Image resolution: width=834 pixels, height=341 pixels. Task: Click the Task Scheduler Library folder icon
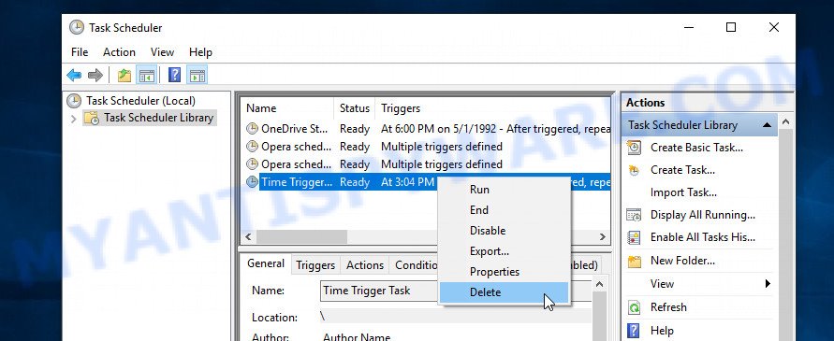click(92, 118)
